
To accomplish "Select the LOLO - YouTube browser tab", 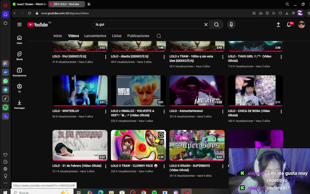I will [x=67, y=4].
